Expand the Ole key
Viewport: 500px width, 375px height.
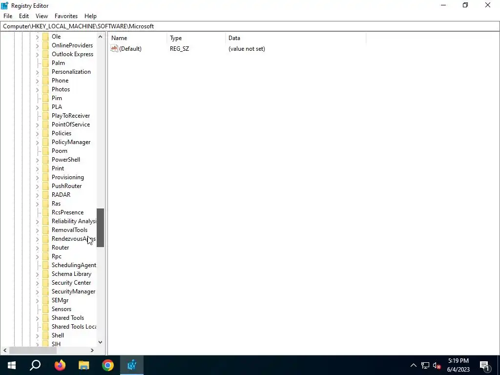coord(37,37)
